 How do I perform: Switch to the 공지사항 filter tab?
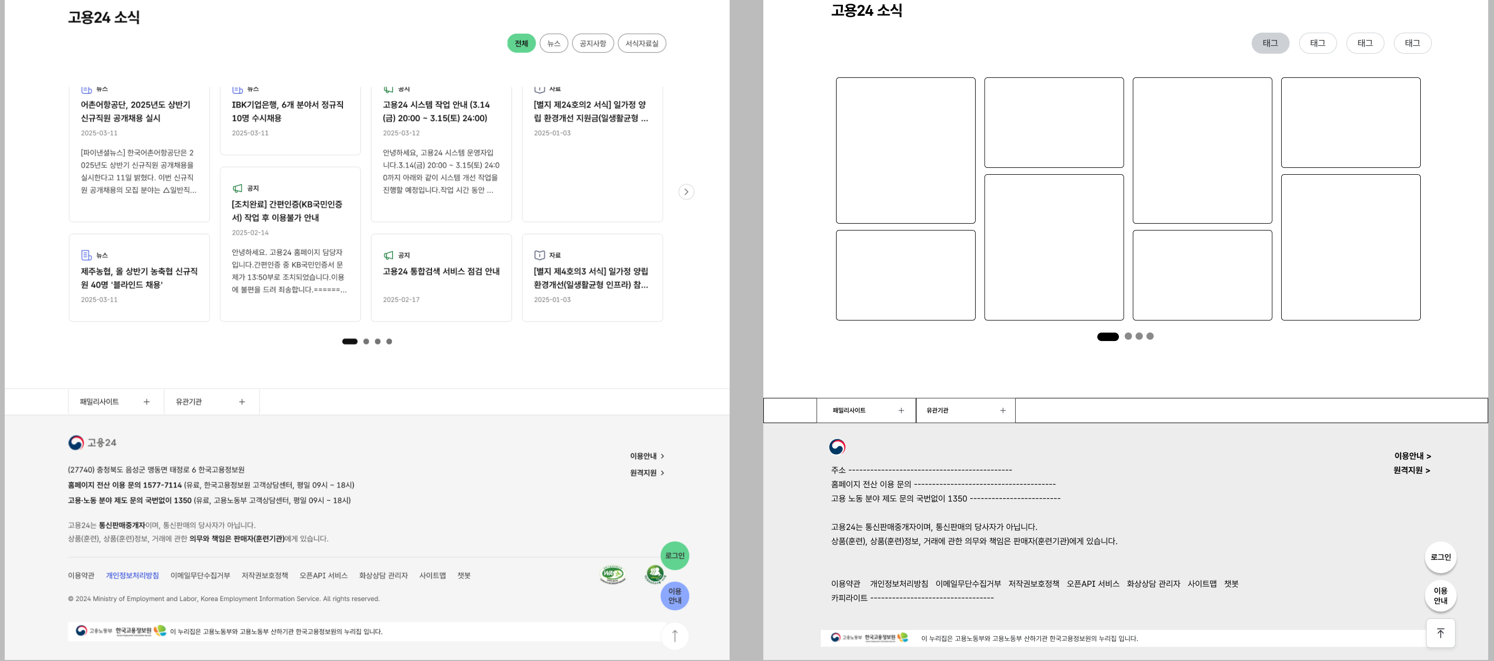click(x=592, y=44)
